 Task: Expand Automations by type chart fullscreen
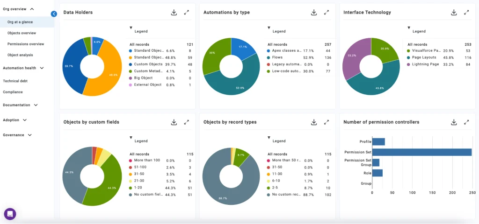pyautogui.click(x=327, y=13)
